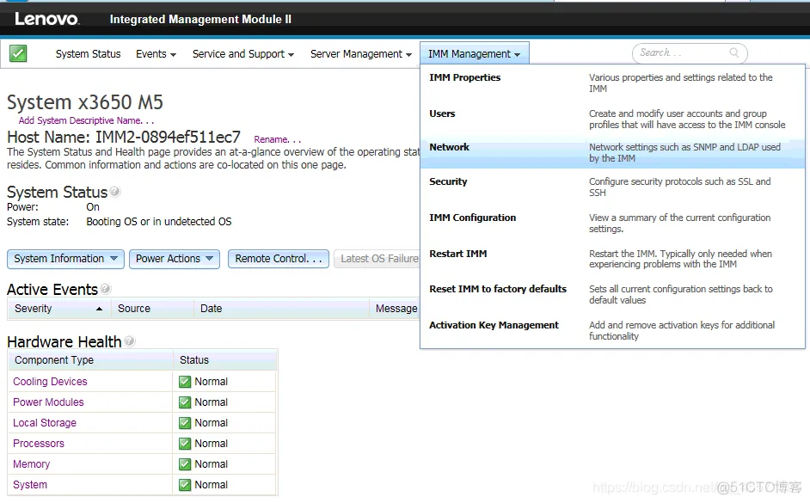Launch Remote Control button
810x503 pixels.
279,259
